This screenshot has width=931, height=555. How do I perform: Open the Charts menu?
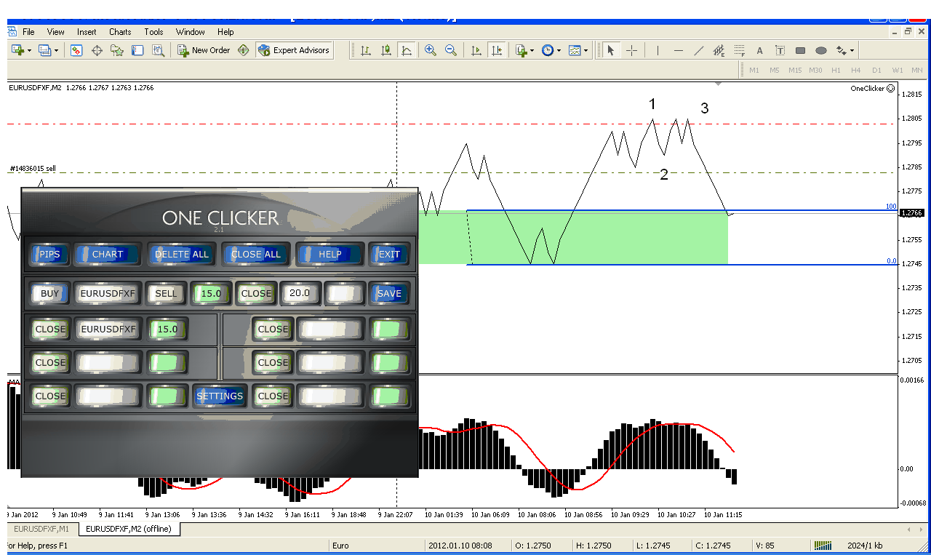pos(120,32)
